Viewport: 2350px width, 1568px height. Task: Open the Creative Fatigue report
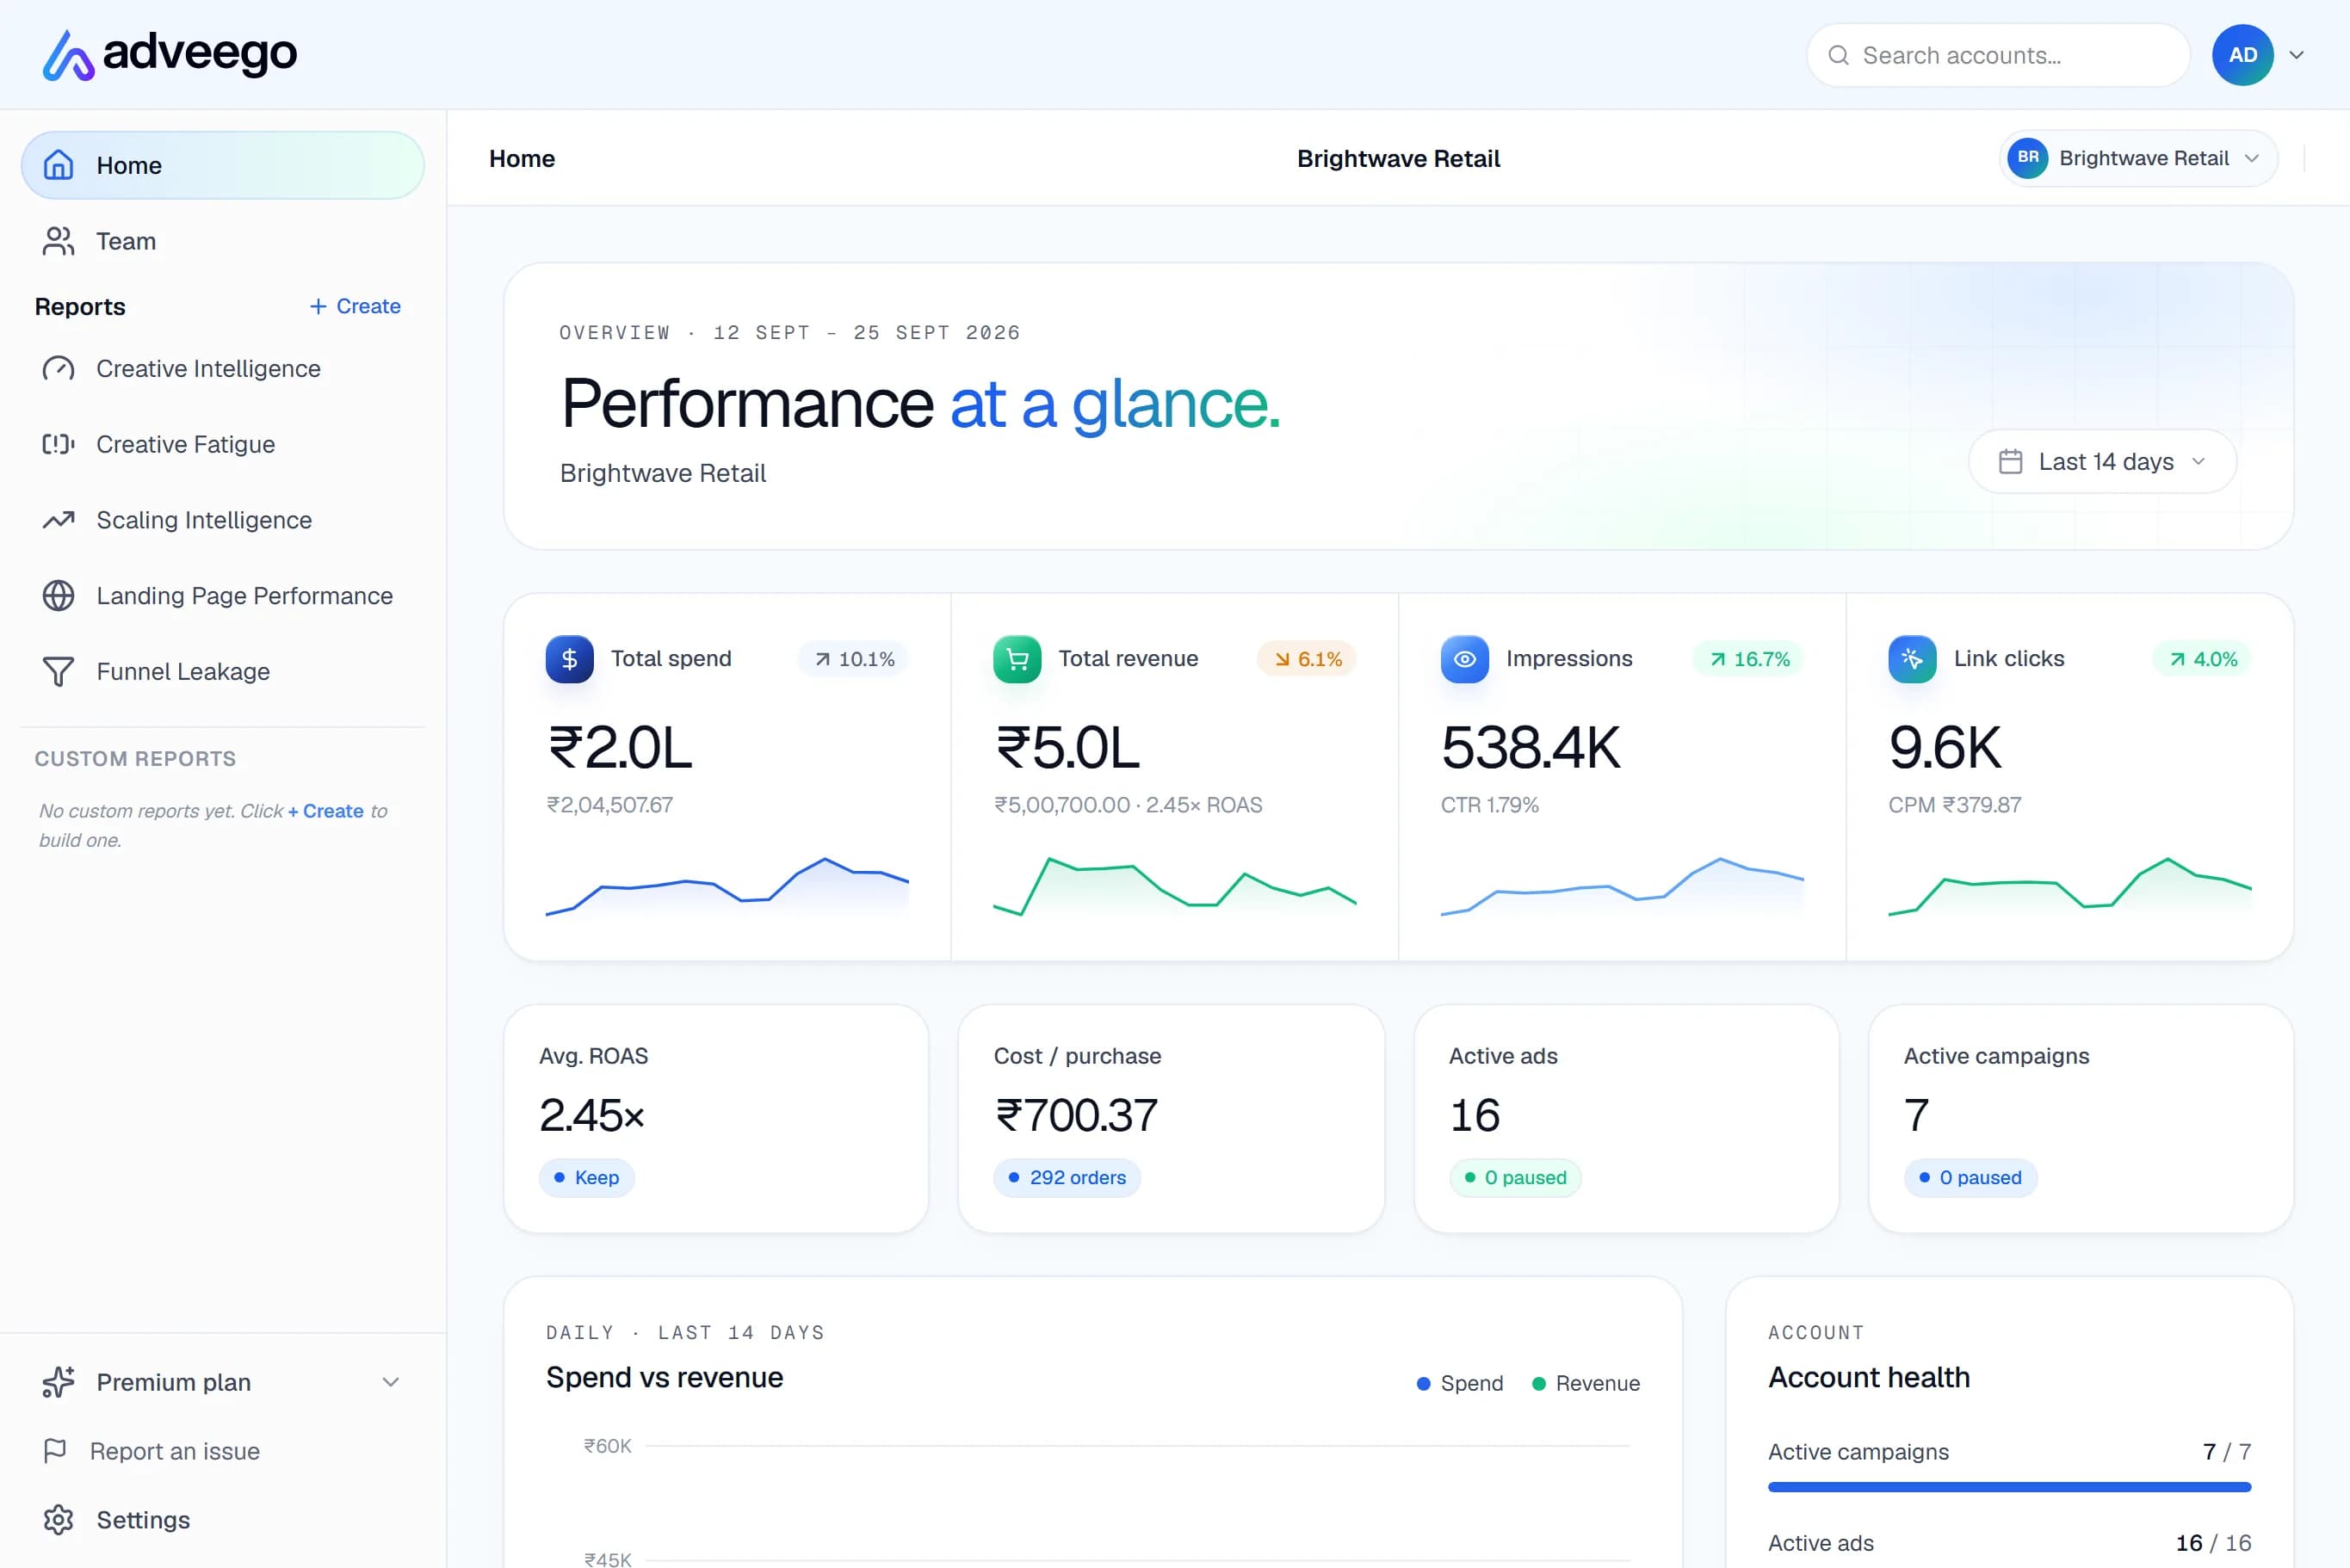click(222, 444)
